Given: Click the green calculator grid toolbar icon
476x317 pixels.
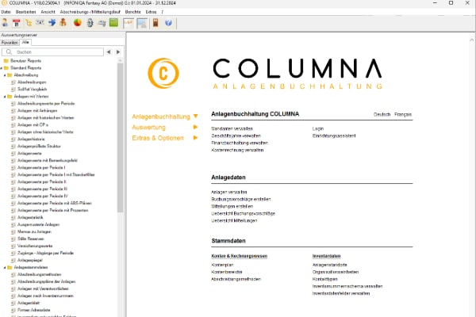Looking at the screenshot, I should coord(113,23).
